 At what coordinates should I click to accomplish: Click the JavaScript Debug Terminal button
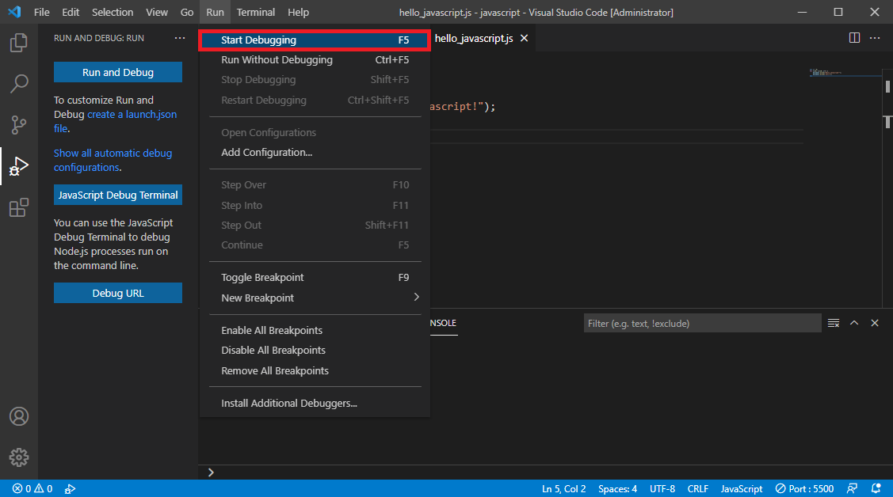pyautogui.click(x=118, y=195)
